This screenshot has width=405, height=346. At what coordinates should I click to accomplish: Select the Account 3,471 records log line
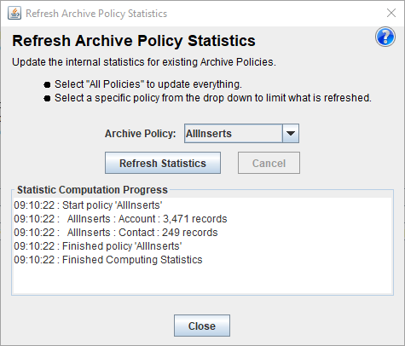pos(120,219)
